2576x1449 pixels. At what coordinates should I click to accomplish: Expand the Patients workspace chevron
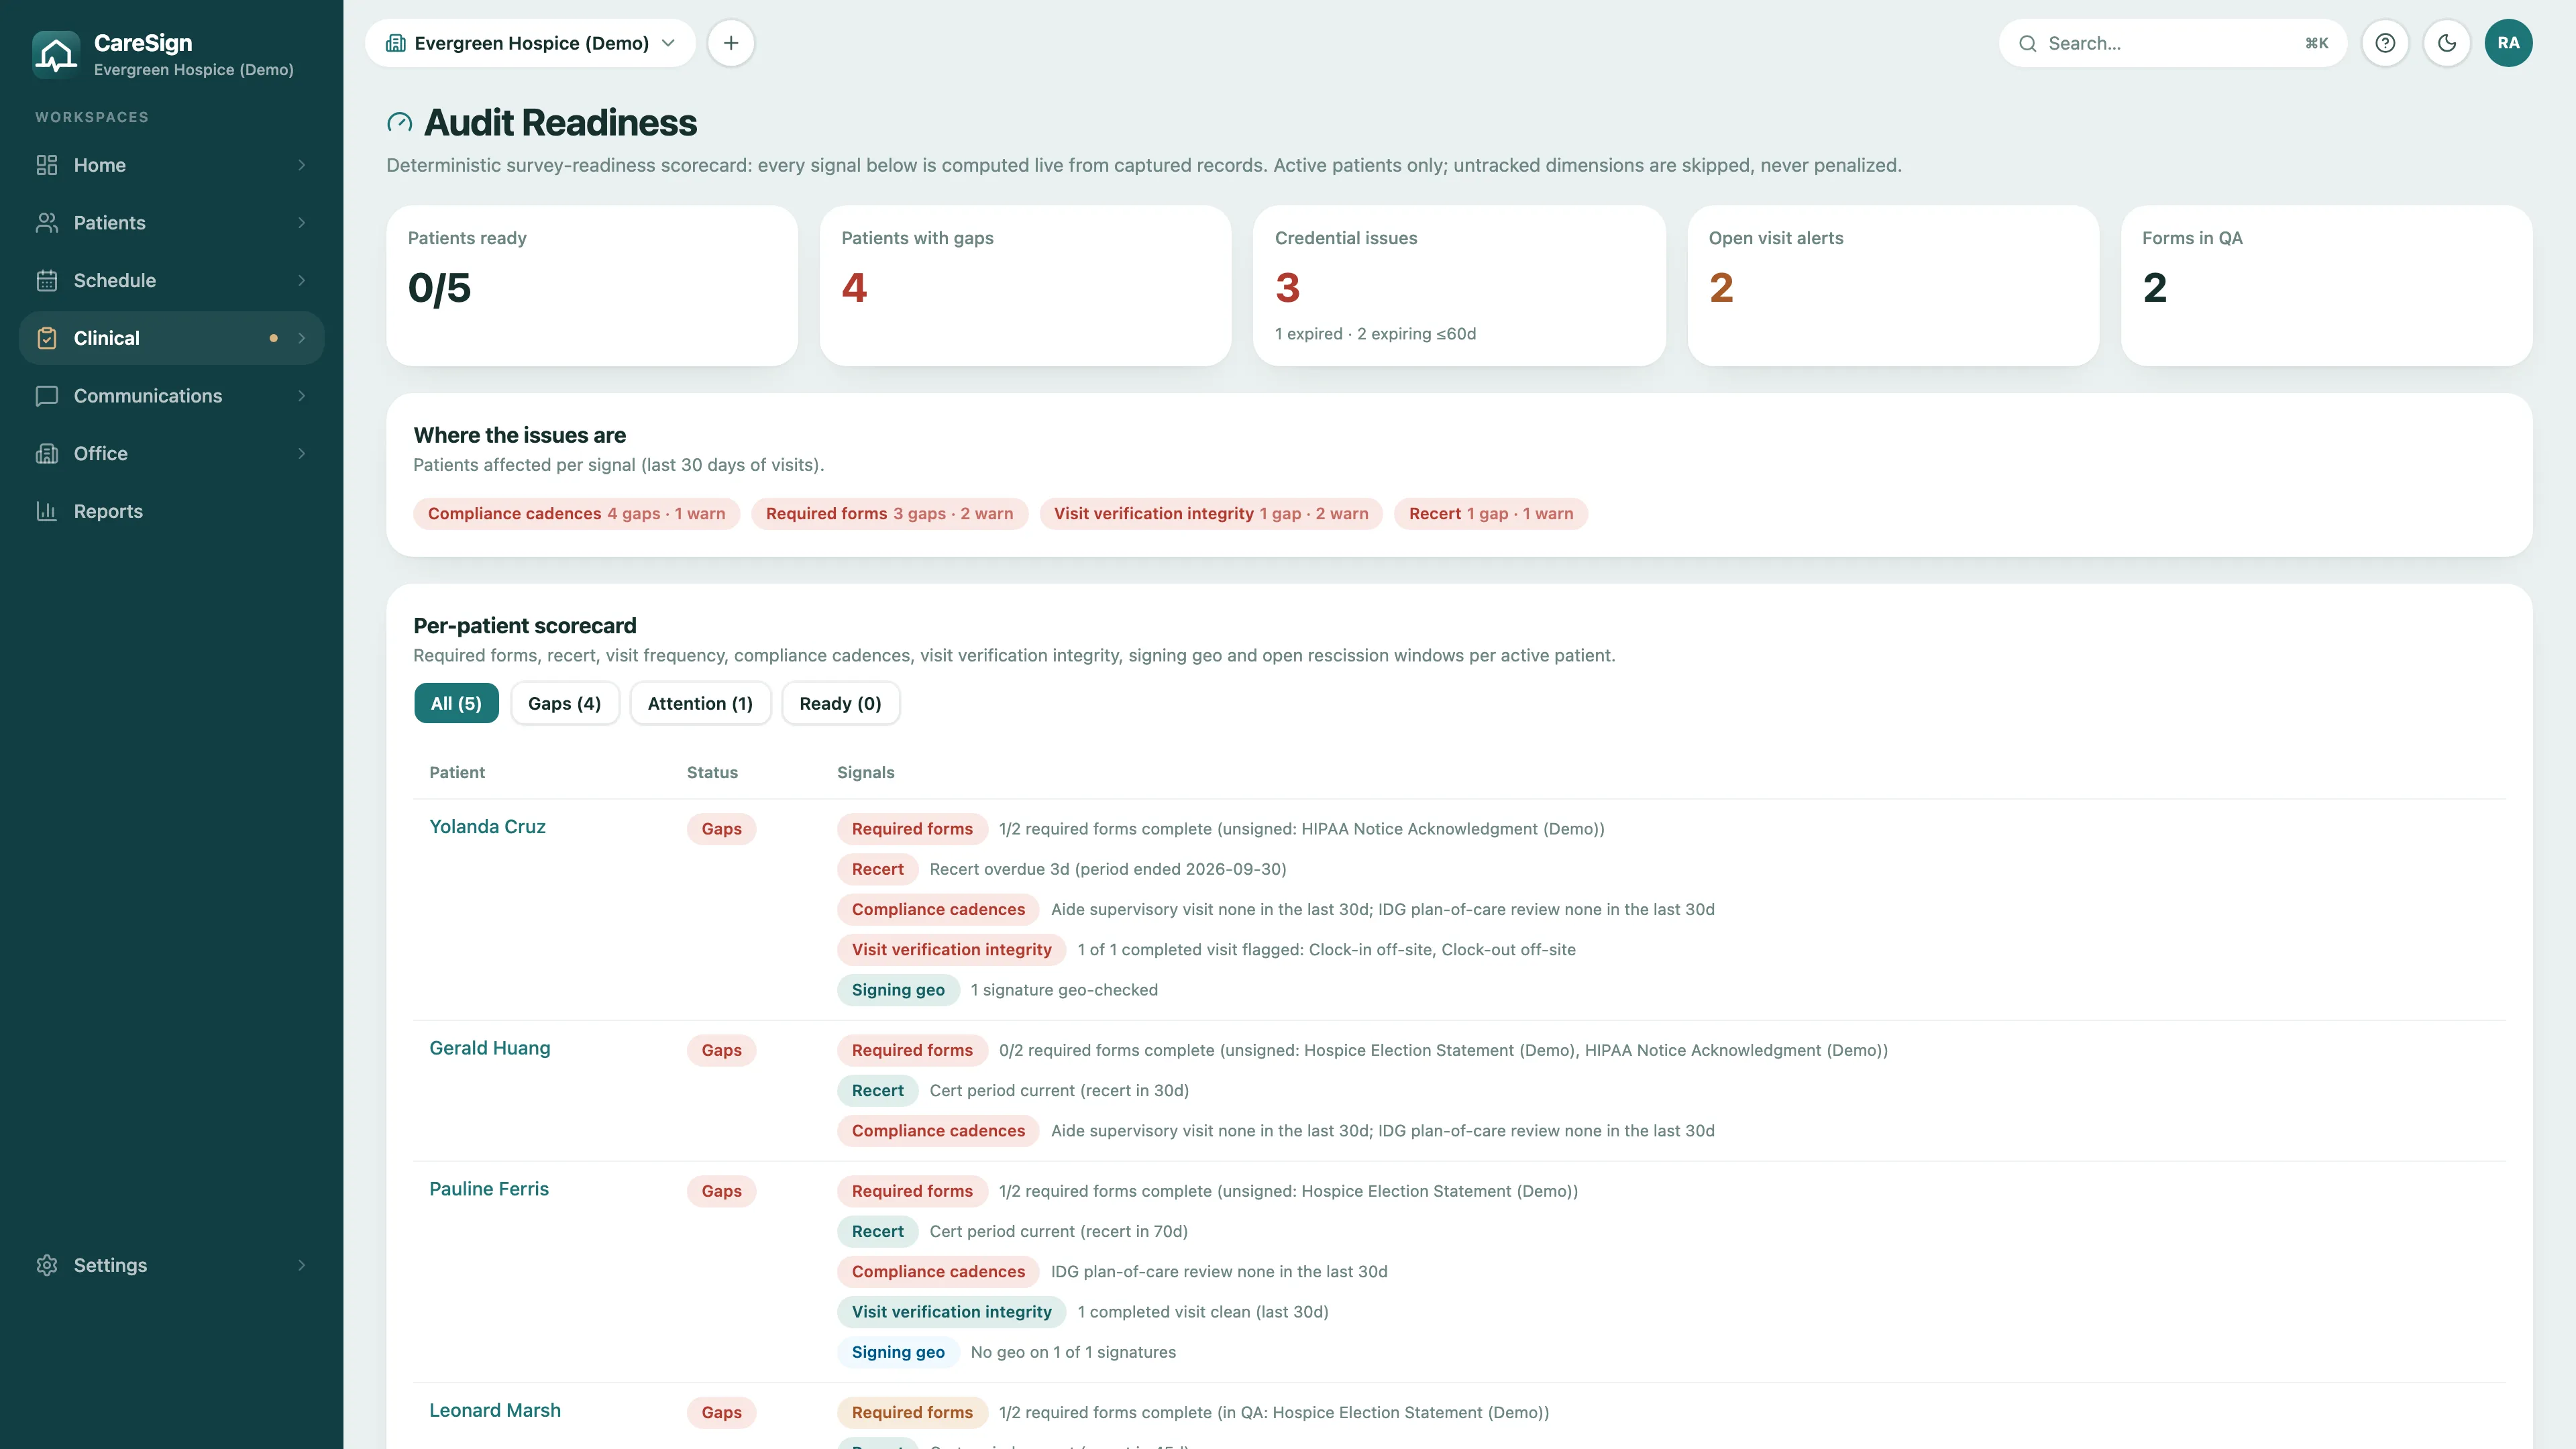point(302,223)
